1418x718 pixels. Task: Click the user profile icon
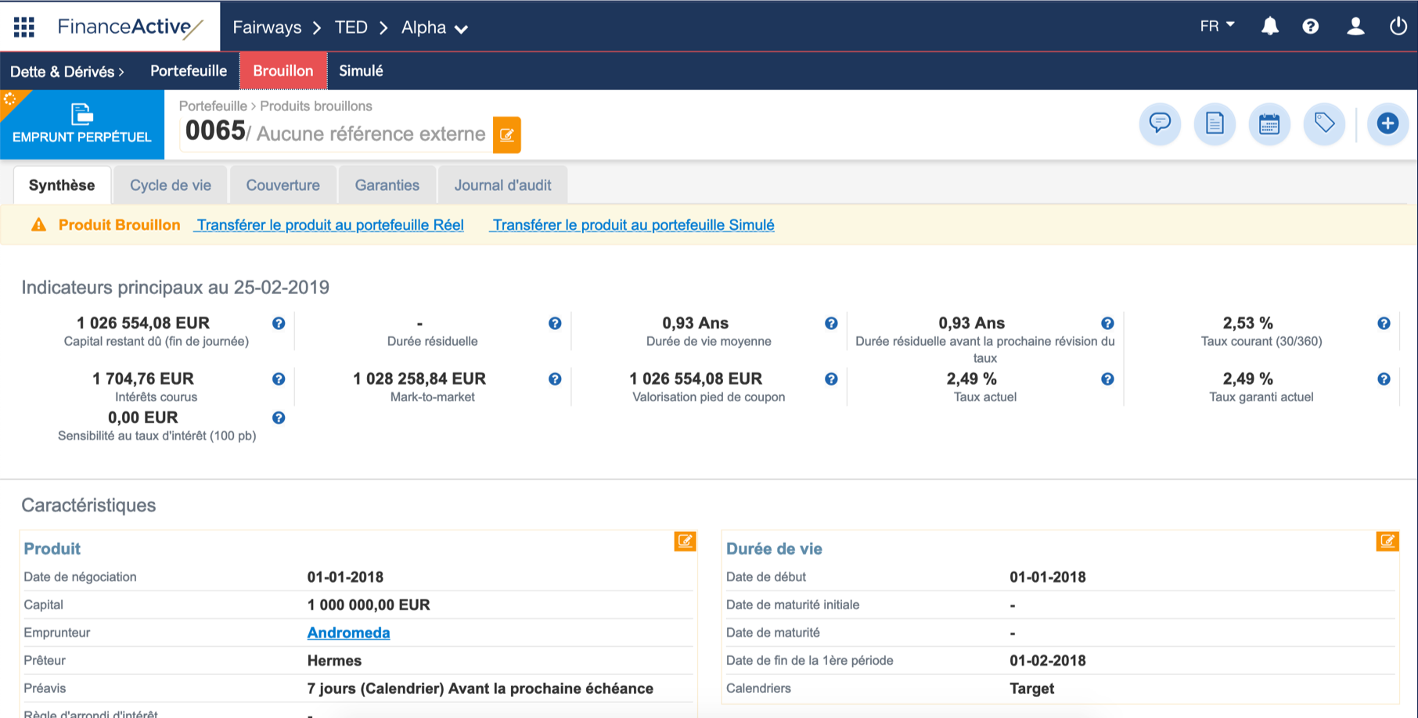click(x=1355, y=26)
